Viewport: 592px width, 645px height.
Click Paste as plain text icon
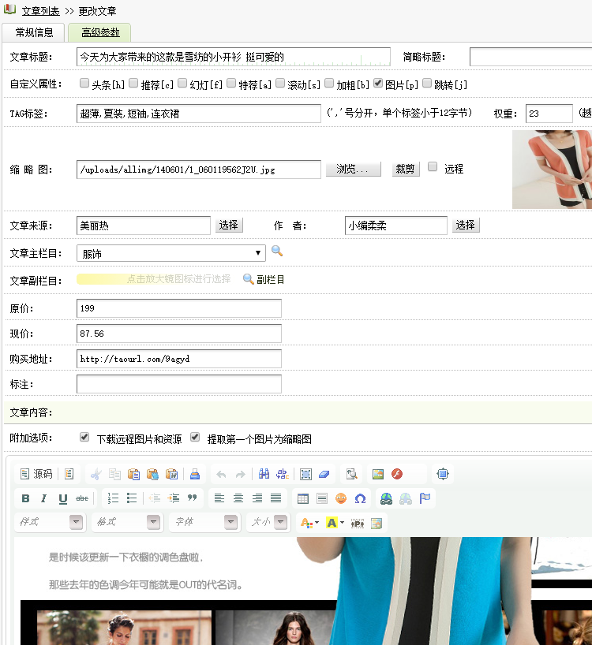(x=152, y=475)
